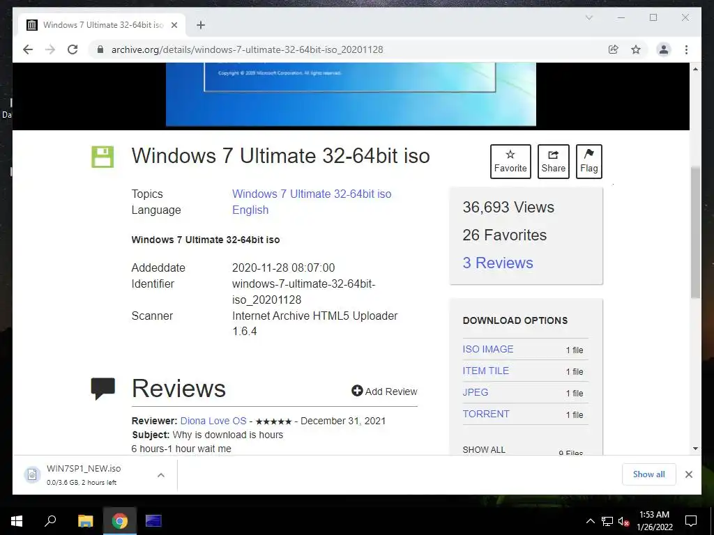714x535 pixels.
Task: Click review subject Why is download is hours
Action: [228, 435]
